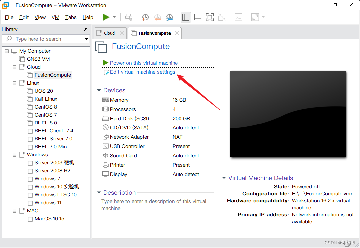Viewport: 360px width, 248px height.
Task: Select UOS 20 virtual machine
Action: click(x=44, y=91)
